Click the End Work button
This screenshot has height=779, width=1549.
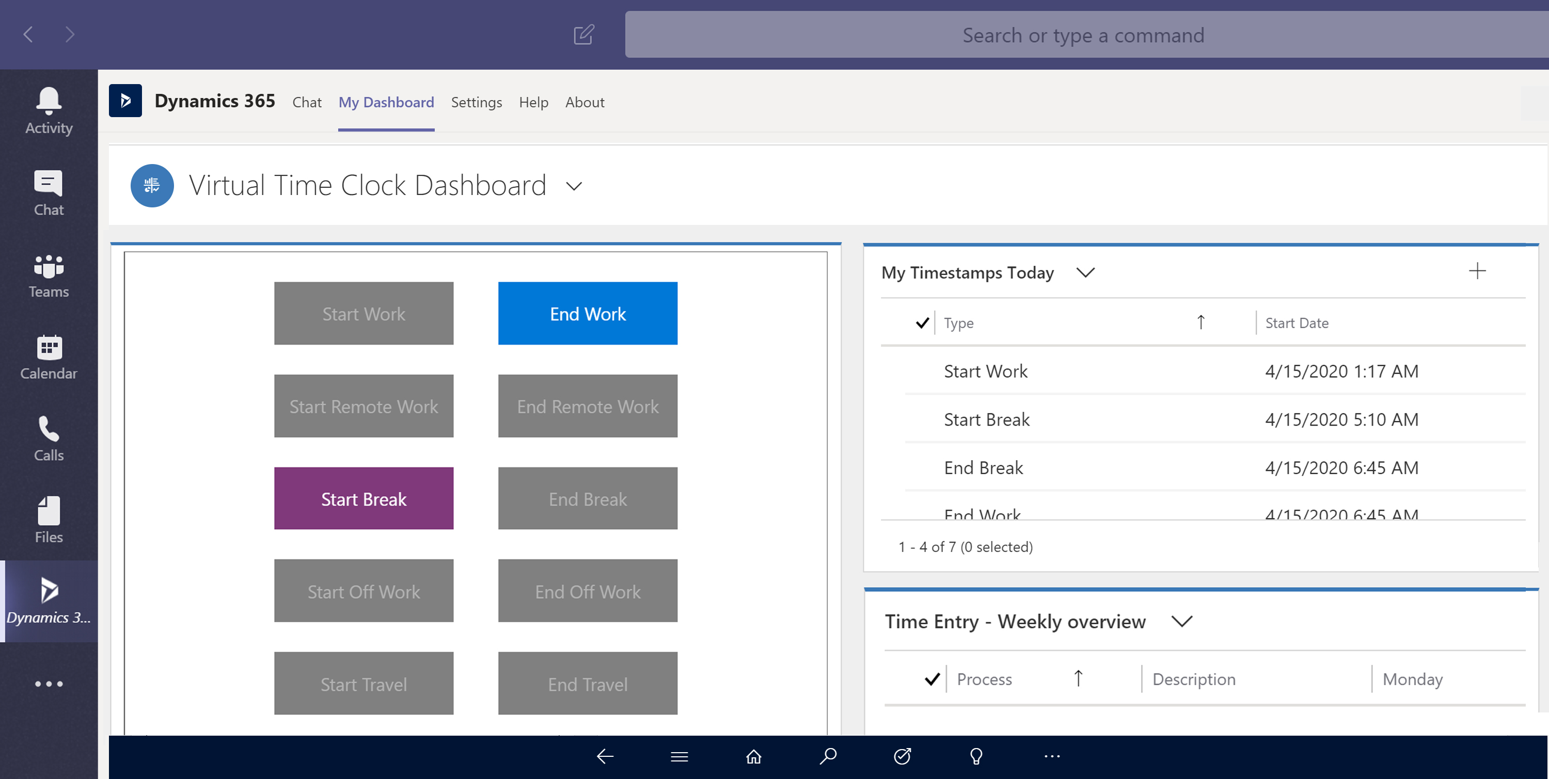point(588,314)
